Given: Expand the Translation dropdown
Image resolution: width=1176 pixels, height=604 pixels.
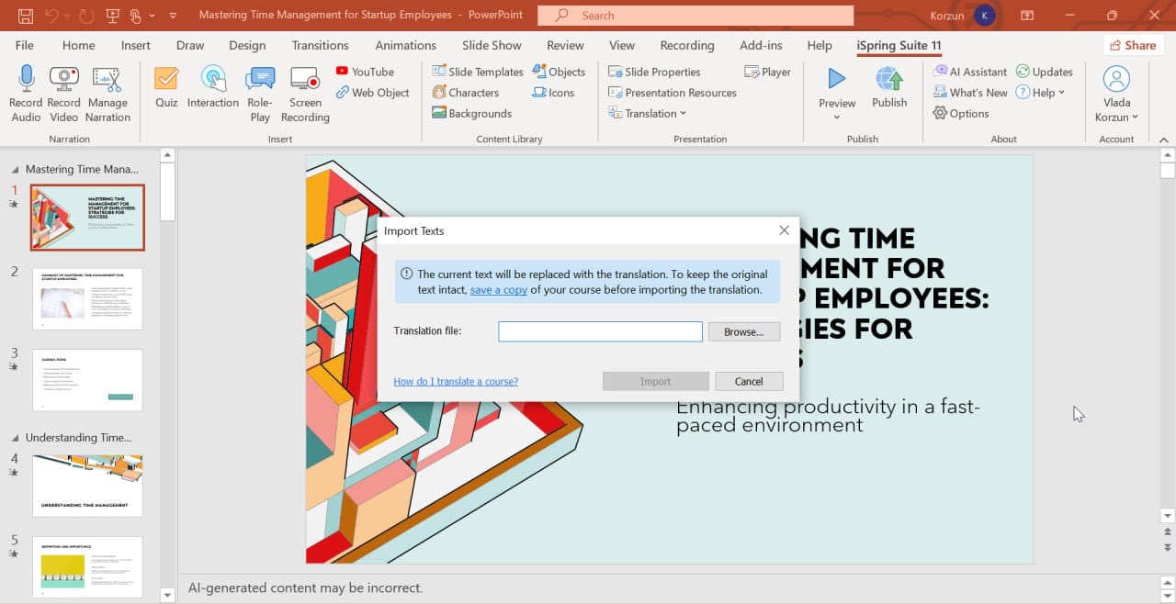Looking at the screenshot, I should pyautogui.click(x=648, y=113).
